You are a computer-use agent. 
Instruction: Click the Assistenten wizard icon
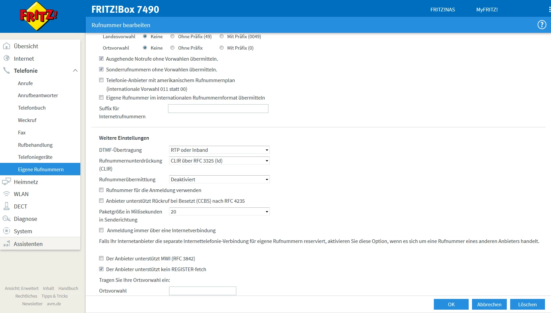[6, 244]
